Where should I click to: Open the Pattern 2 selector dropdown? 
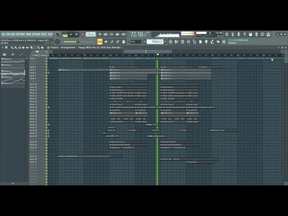[x=156, y=42]
